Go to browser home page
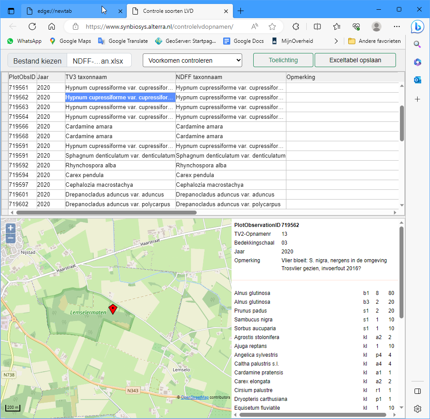430x419 pixels. point(52,26)
